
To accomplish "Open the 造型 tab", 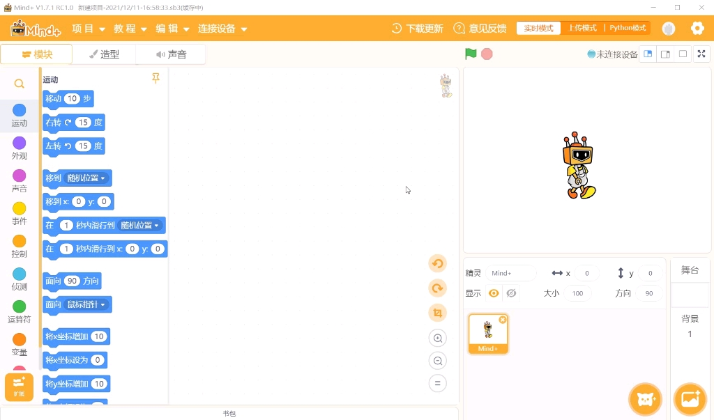I will coord(104,54).
